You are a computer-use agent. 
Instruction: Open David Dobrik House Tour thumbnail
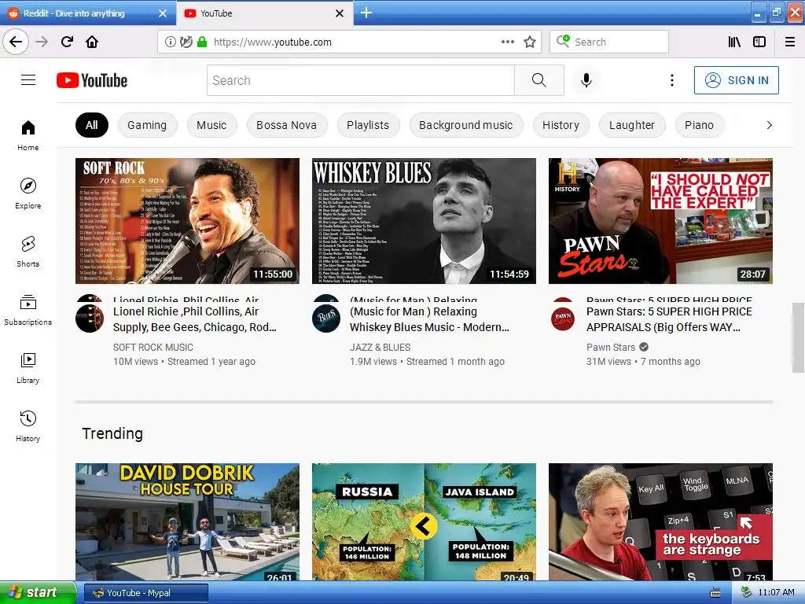[x=187, y=522]
